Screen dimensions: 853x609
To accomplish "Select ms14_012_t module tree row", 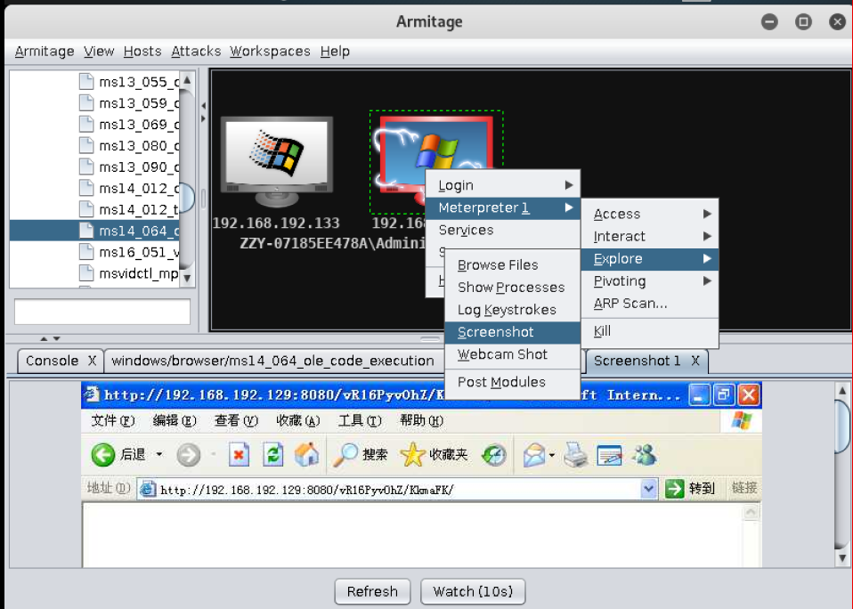I will click(94, 209).
